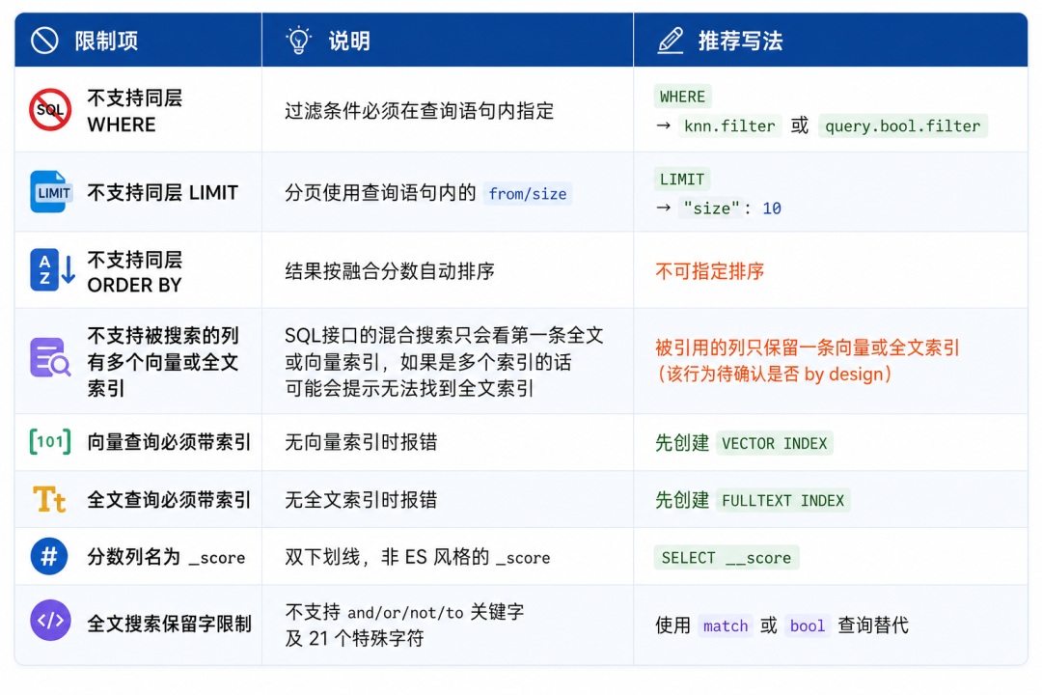Click red 被引用的列只保留一条向量或全文索引 text
The height and width of the screenshot is (695, 1042).
tap(808, 347)
